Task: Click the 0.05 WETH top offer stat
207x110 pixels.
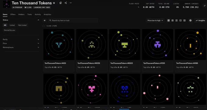Action: coord(149,7)
